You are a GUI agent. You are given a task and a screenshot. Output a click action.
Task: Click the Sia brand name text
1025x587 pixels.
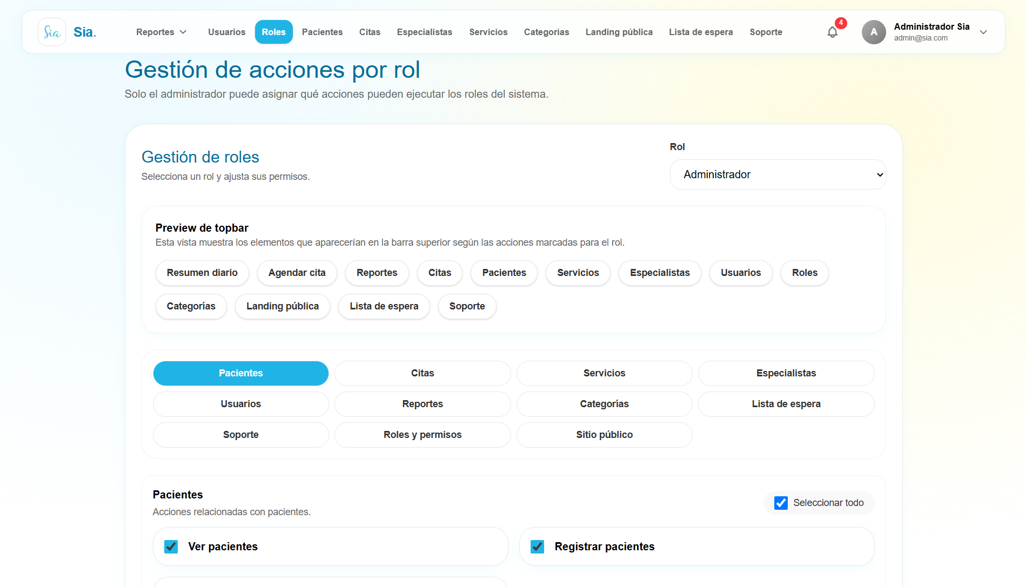[85, 32]
